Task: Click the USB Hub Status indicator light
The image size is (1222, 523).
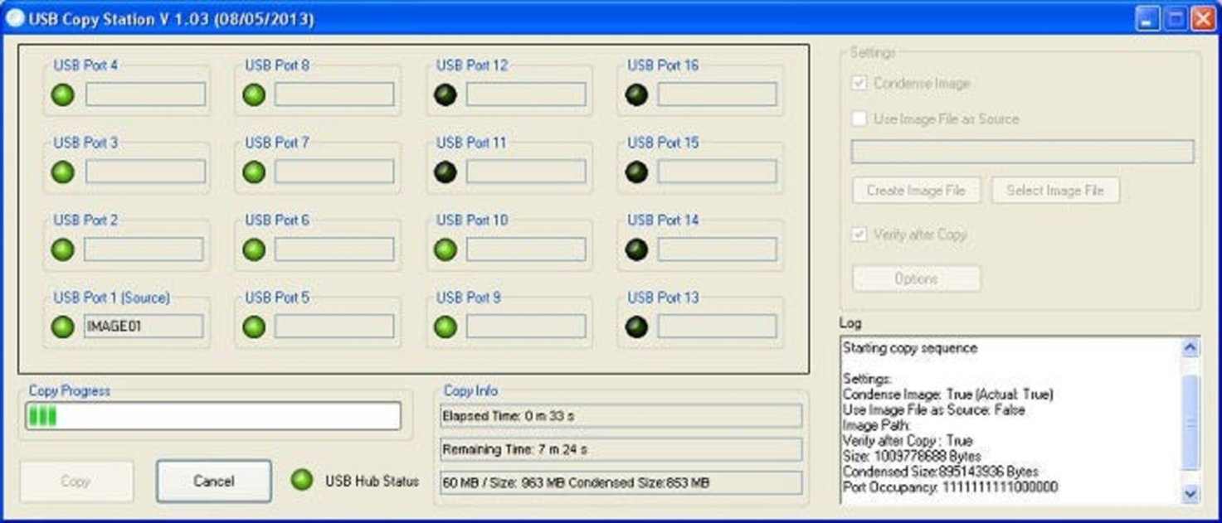Action: 302,480
